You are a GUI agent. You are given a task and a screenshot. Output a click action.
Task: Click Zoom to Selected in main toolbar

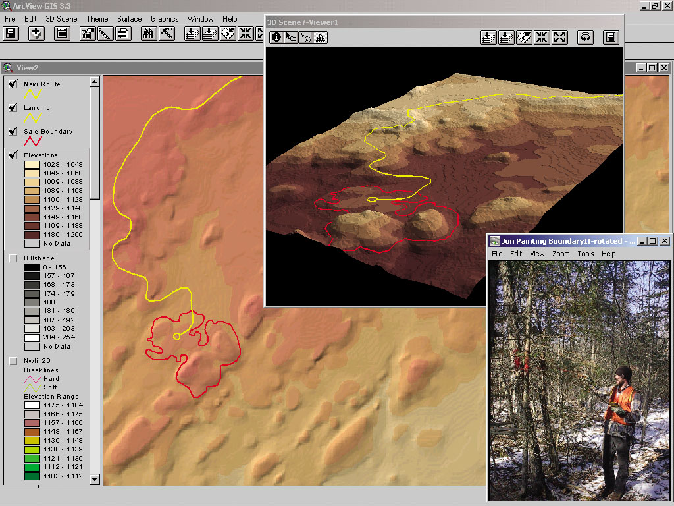(228, 34)
